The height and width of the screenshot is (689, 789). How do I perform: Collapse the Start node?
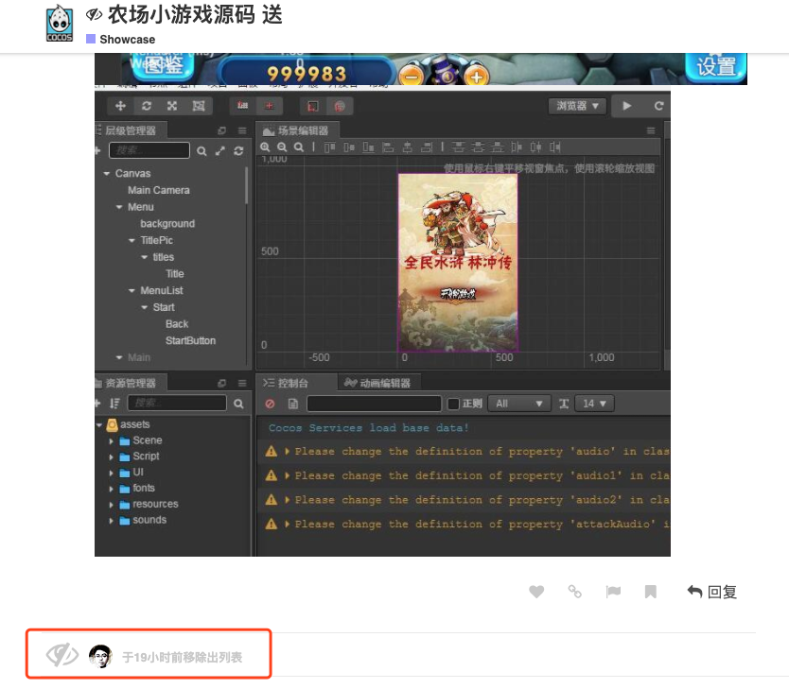click(145, 307)
